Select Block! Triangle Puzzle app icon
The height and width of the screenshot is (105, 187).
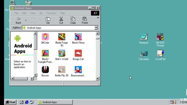coord(45,53)
